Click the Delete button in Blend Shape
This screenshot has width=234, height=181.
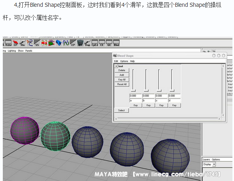(122, 70)
